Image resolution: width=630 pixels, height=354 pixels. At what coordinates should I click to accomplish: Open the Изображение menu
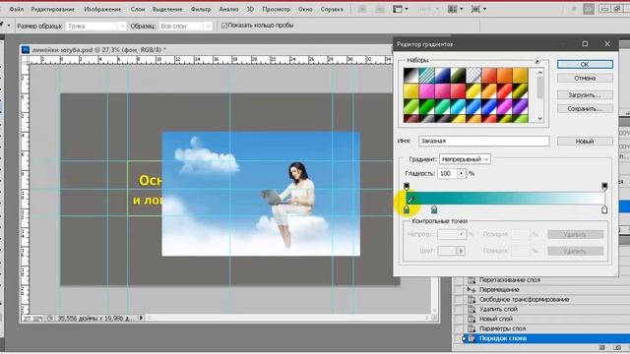click(102, 9)
